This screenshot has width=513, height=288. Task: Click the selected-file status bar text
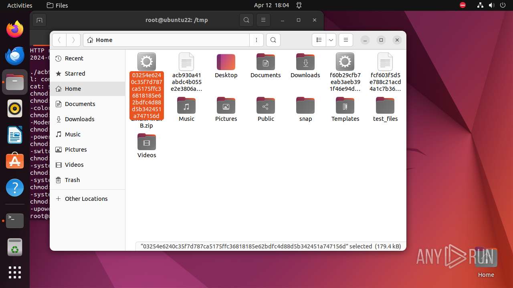271,246
